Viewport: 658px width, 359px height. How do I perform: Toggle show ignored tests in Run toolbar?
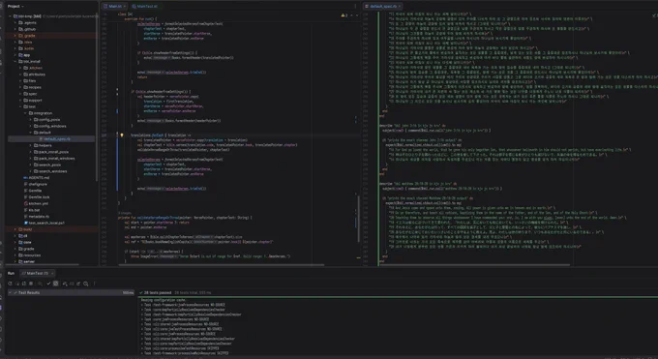pos(56,284)
